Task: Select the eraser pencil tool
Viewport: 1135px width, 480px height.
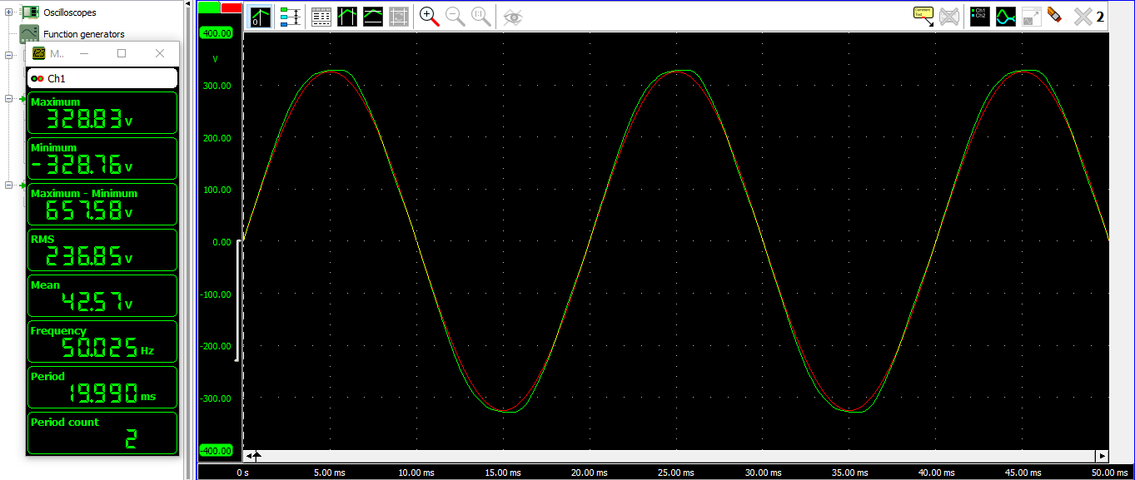Action: [x=1054, y=16]
